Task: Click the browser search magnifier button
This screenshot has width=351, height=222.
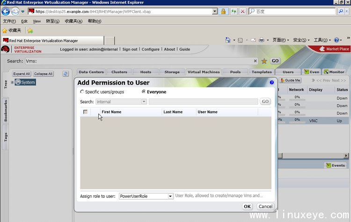Action: (x=341, y=11)
